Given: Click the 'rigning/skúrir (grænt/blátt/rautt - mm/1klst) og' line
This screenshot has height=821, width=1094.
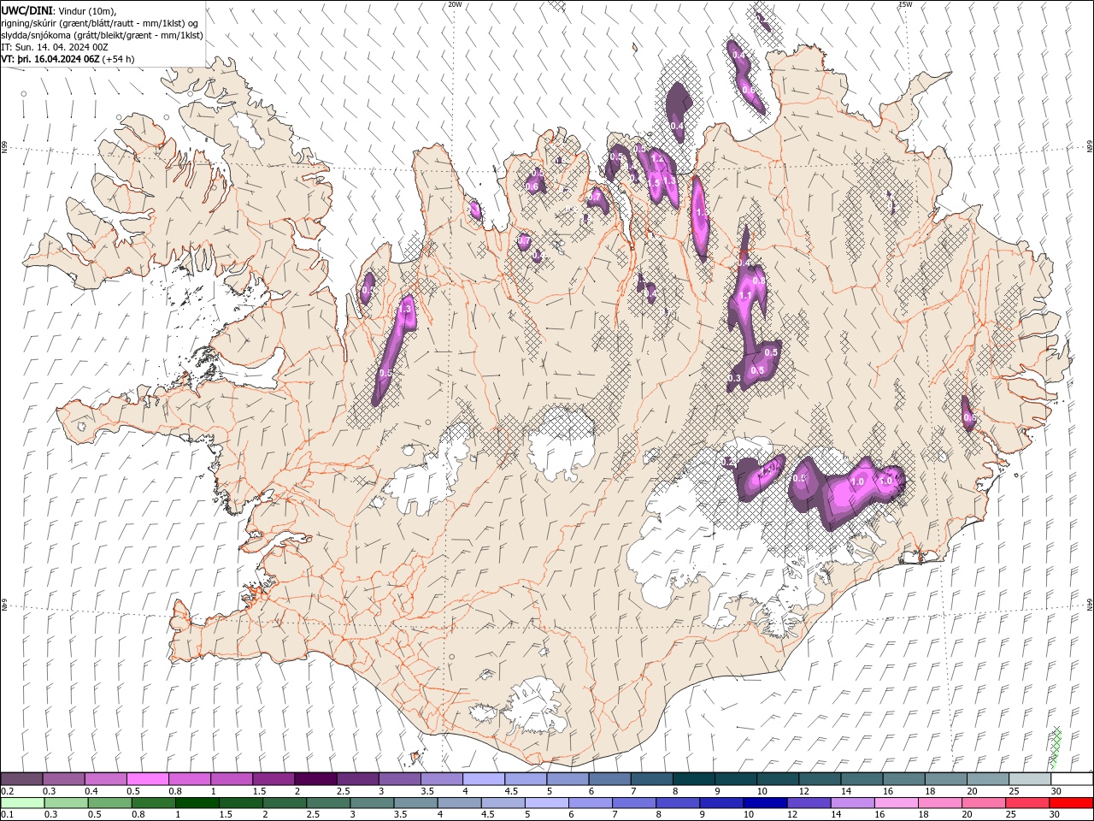Looking at the screenshot, I should [101, 23].
